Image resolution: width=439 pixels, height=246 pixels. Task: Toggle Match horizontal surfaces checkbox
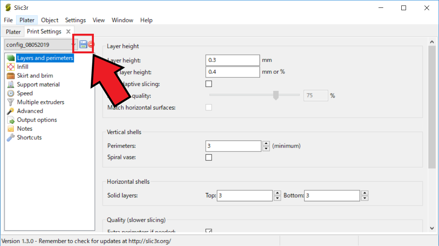point(209,108)
